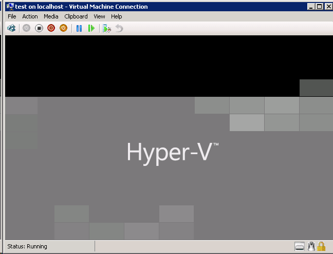Image resolution: width=333 pixels, height=254 pixels.
Task: Click the greyed-out Start power icon
Action: pyautogui.click(x=26, y=28)
